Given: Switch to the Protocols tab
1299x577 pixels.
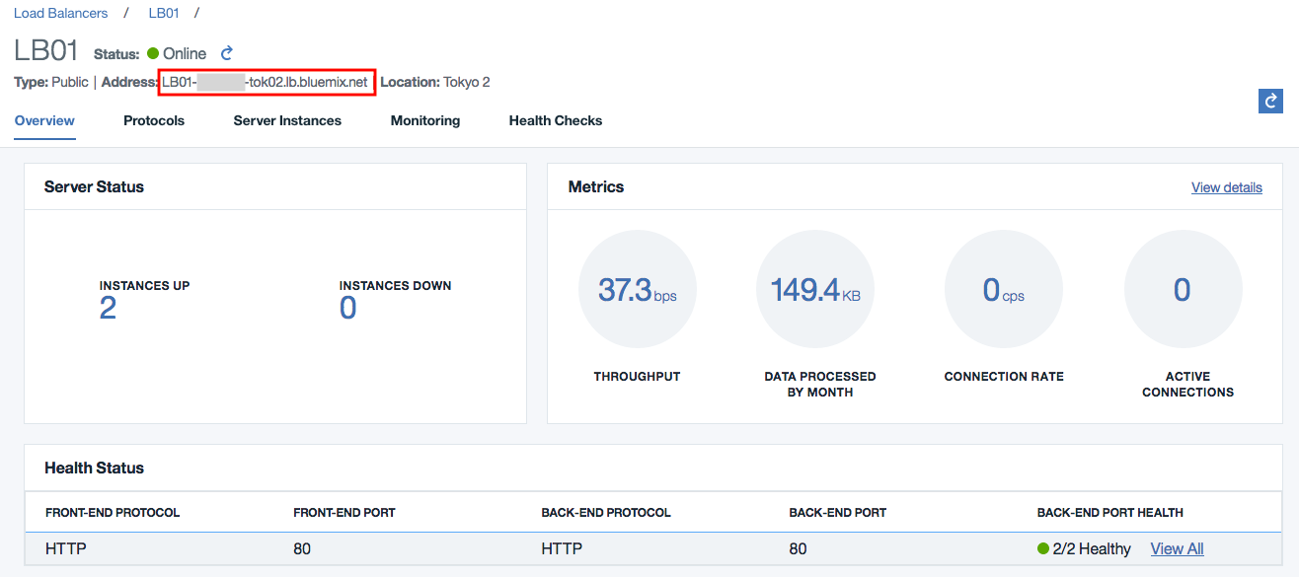Looking at the screenshot, I should [x=153, y=120].
